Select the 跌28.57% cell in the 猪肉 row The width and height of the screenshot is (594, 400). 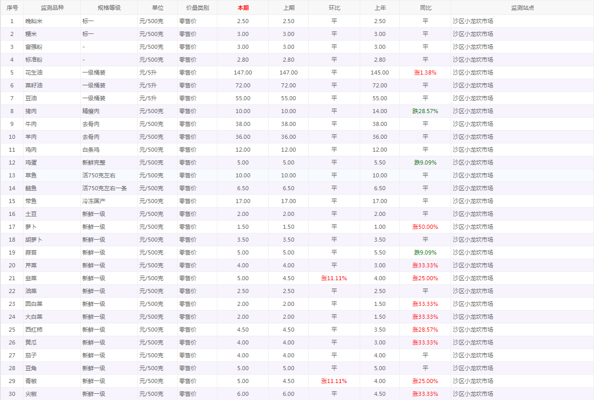(x=425, y=111)
